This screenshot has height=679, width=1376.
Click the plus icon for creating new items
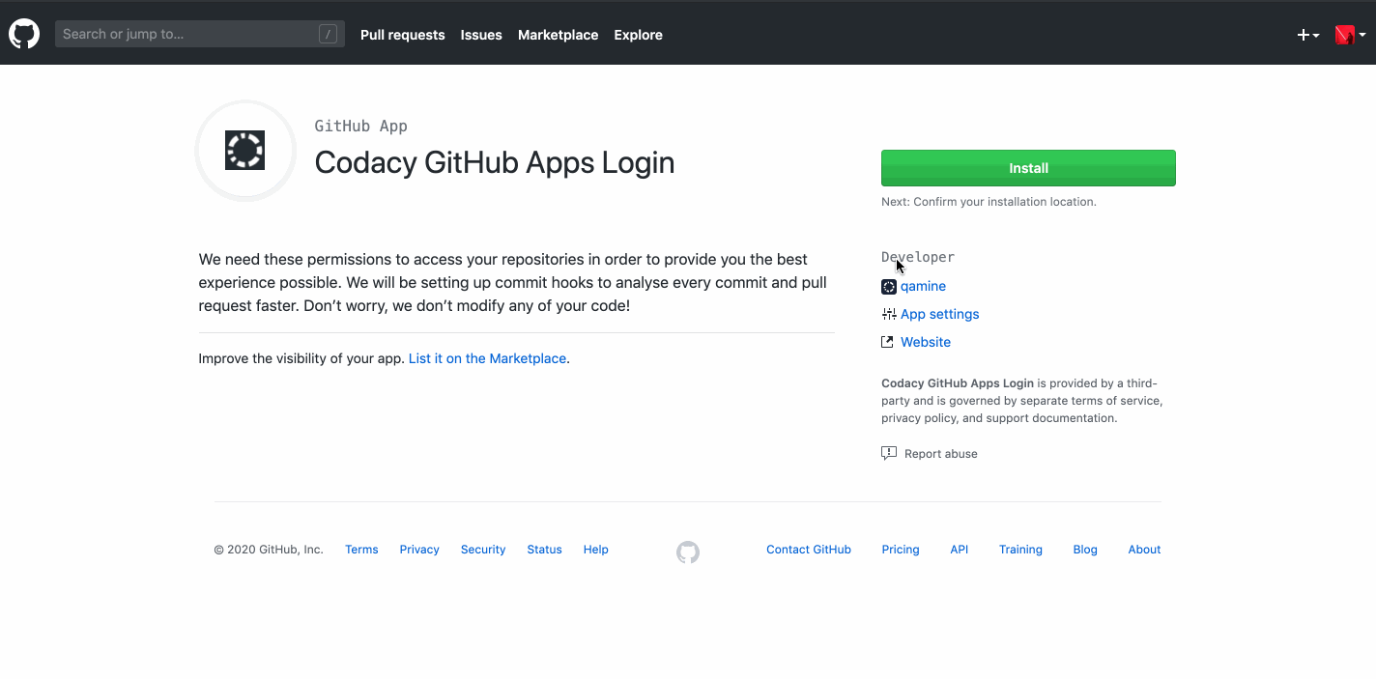pos(1303,34)
